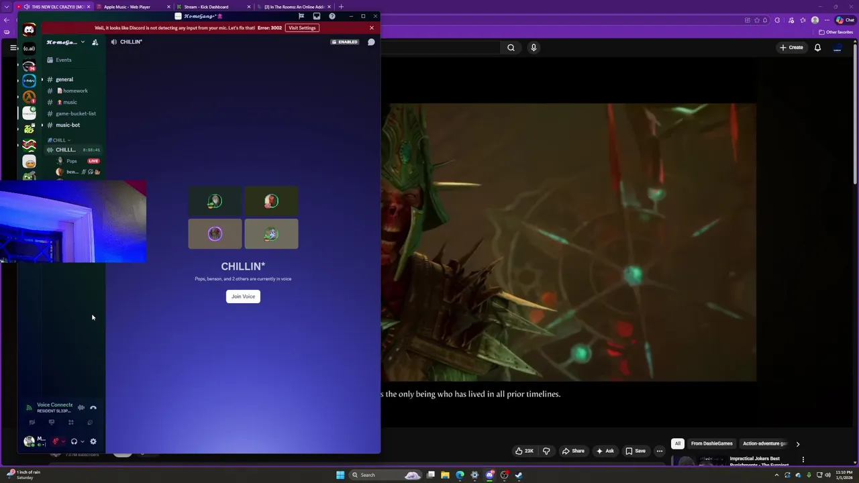Open YouTube video more actions ellipsis

point(659,451)
